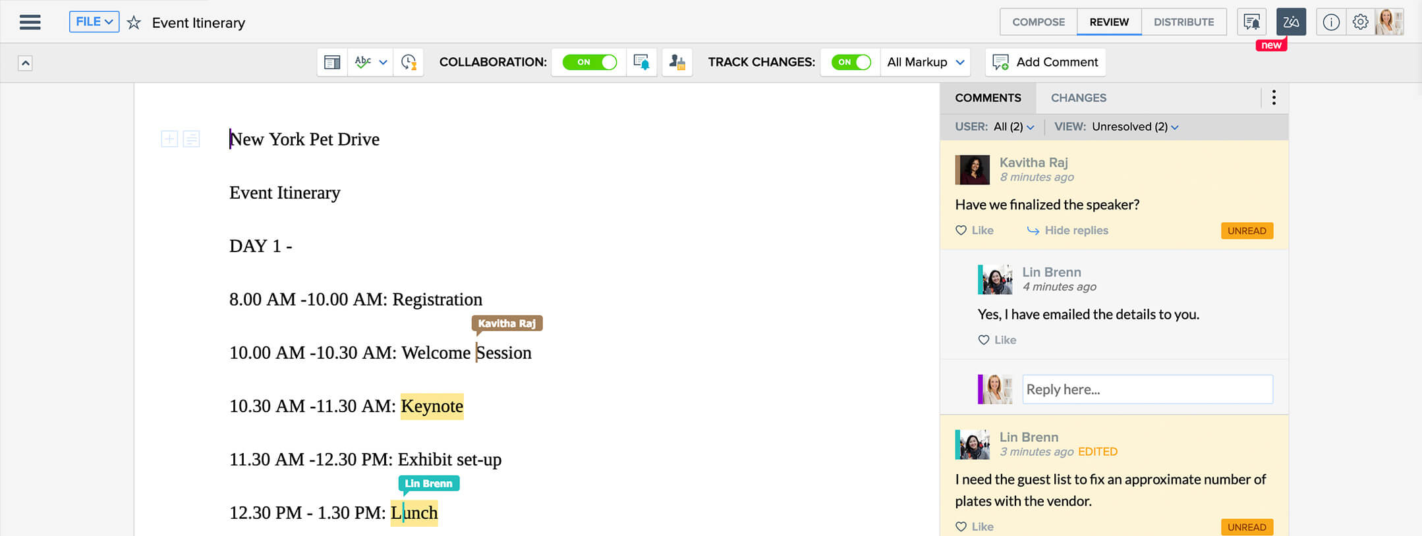Turn off the Collaboration toggle

[x=589, y=63]
